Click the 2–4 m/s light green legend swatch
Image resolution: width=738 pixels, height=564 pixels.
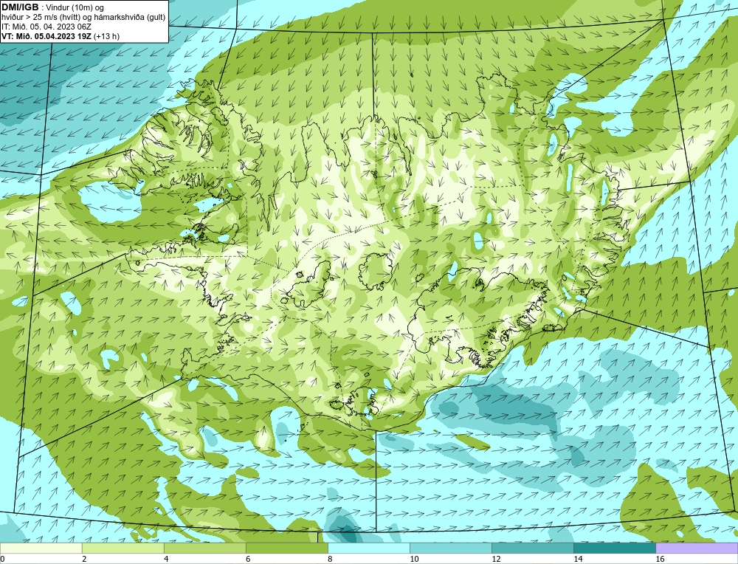(123, 548)
